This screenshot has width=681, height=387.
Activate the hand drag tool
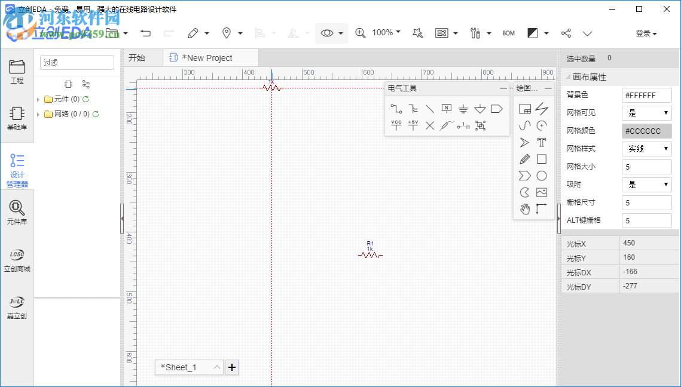click(524, 208)
